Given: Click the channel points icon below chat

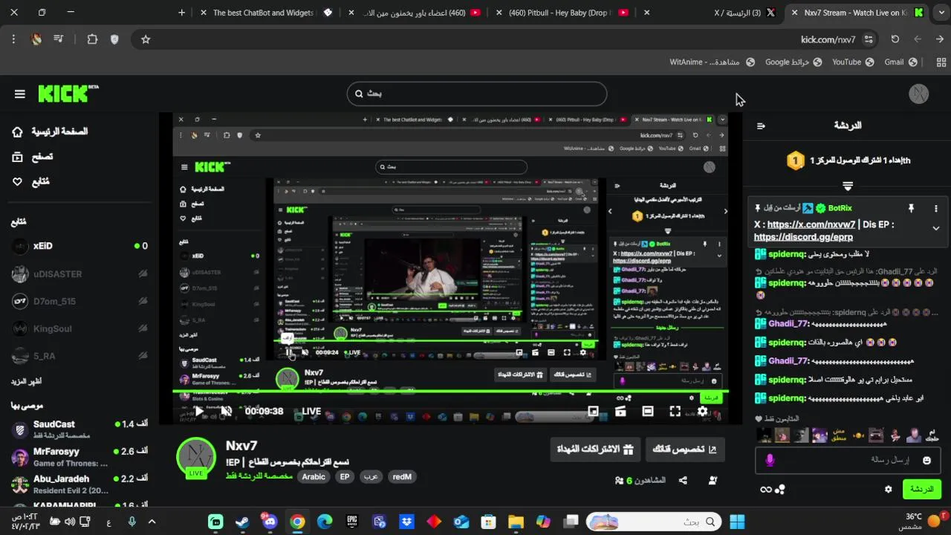Looking at the screenshot, I should click(779, 489).
